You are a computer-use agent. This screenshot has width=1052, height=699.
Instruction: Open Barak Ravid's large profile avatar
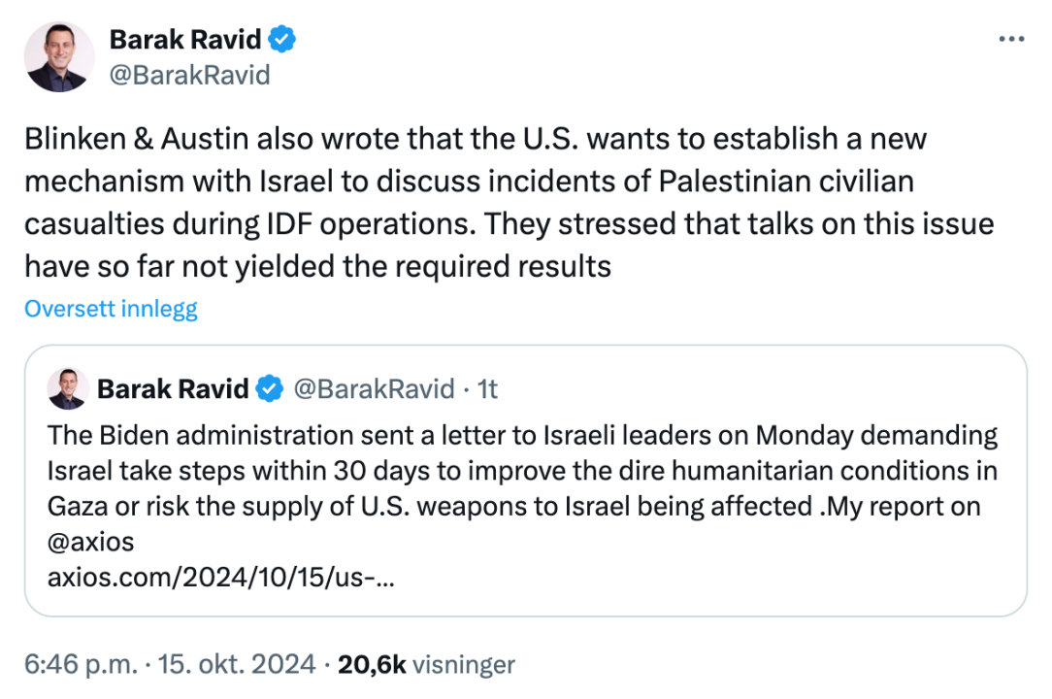59,57
